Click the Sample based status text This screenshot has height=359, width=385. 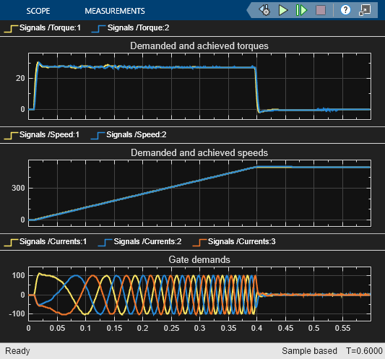point(309,351)
